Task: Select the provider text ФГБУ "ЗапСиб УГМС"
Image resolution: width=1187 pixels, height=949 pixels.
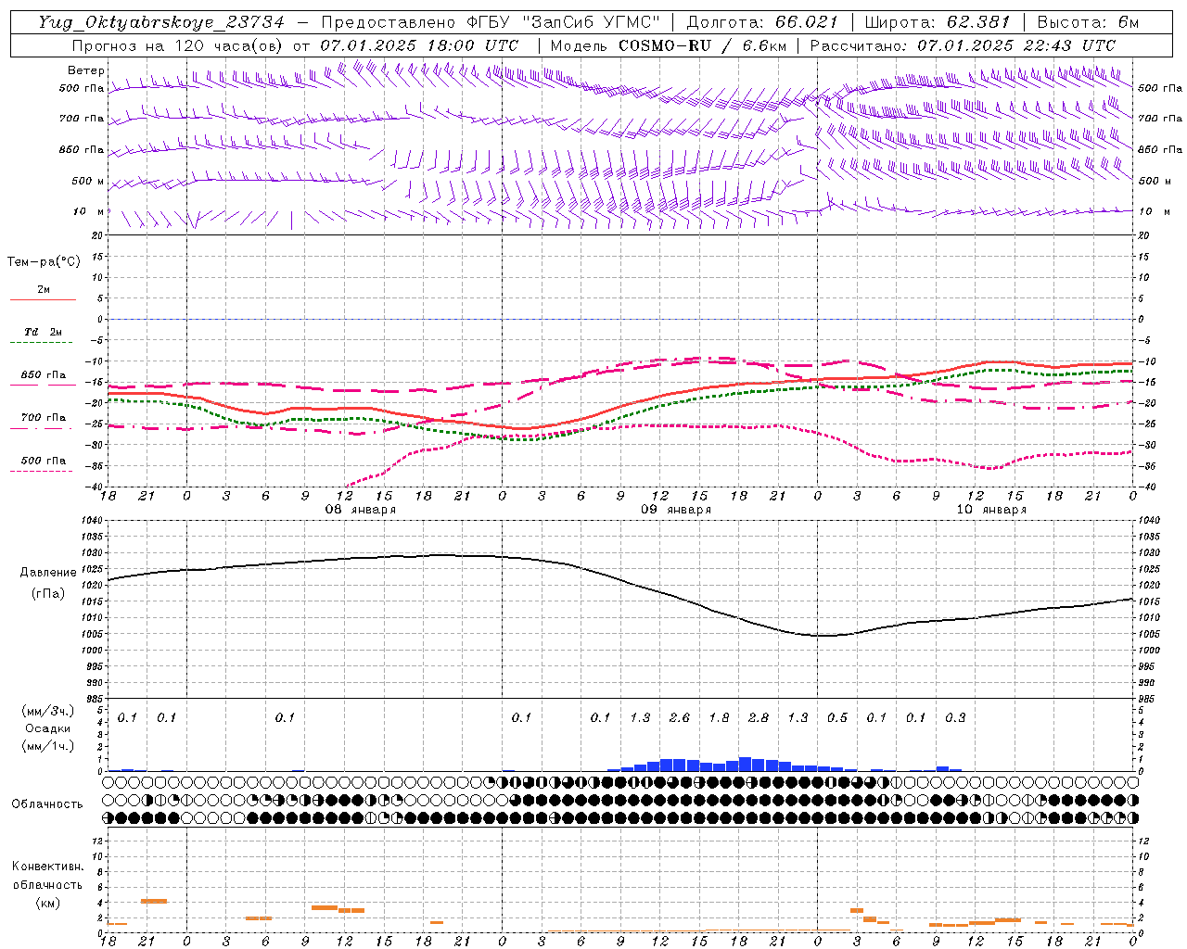Action: [x=565, y=22]
